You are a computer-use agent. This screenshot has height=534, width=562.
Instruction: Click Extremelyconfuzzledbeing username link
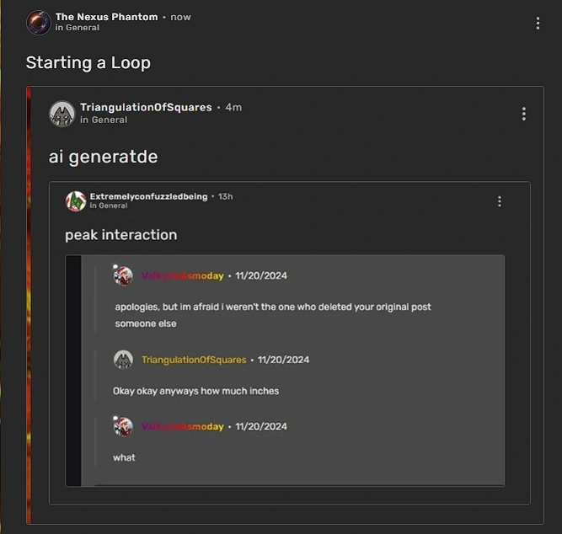[x=148, y=196]
